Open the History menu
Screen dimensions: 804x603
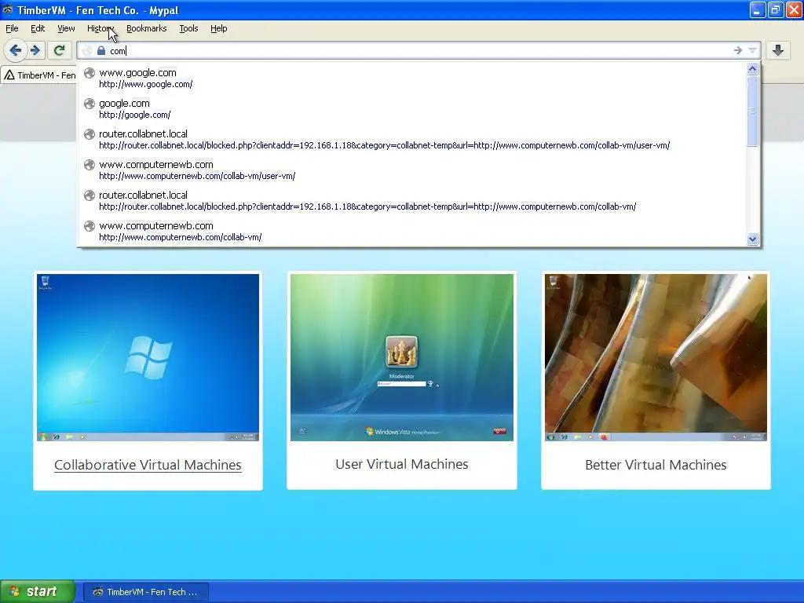point(100,28)
